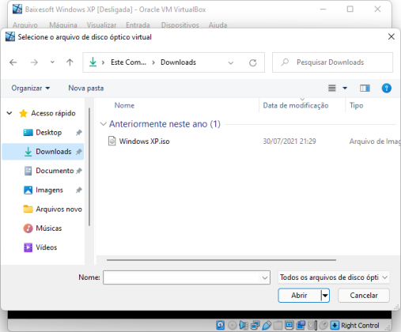
Task: Click the USB devices icon in VirtualBox status bar
Action: pos(267,326)
